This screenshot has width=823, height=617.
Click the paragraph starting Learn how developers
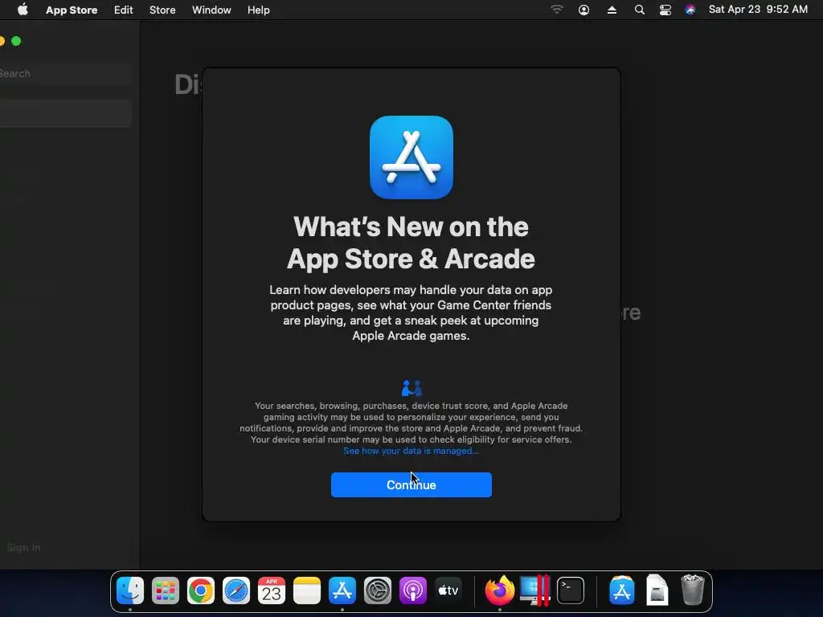point(411,313)
